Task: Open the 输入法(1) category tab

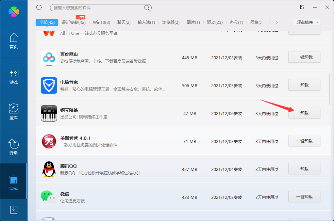Action: [x=146, y=22]
